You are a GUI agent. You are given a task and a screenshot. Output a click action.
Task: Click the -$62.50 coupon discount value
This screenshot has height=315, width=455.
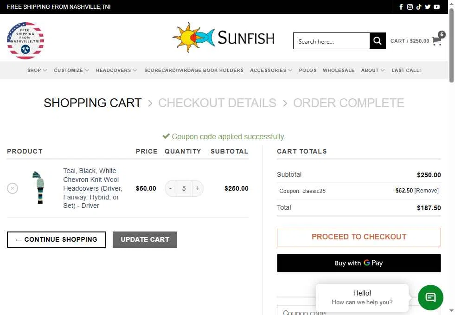[404, 191]
